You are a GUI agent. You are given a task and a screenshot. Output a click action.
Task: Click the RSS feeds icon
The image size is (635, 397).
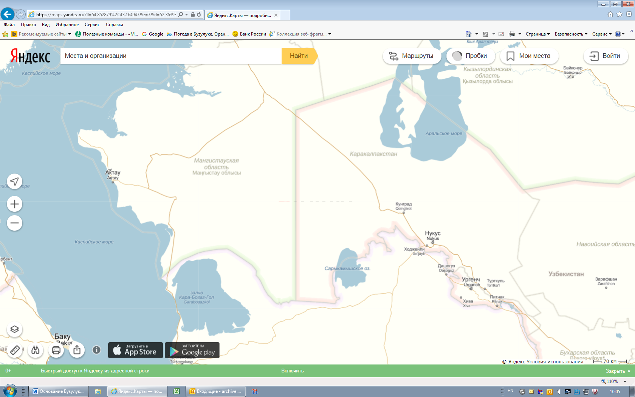click(x=485, y=34)
